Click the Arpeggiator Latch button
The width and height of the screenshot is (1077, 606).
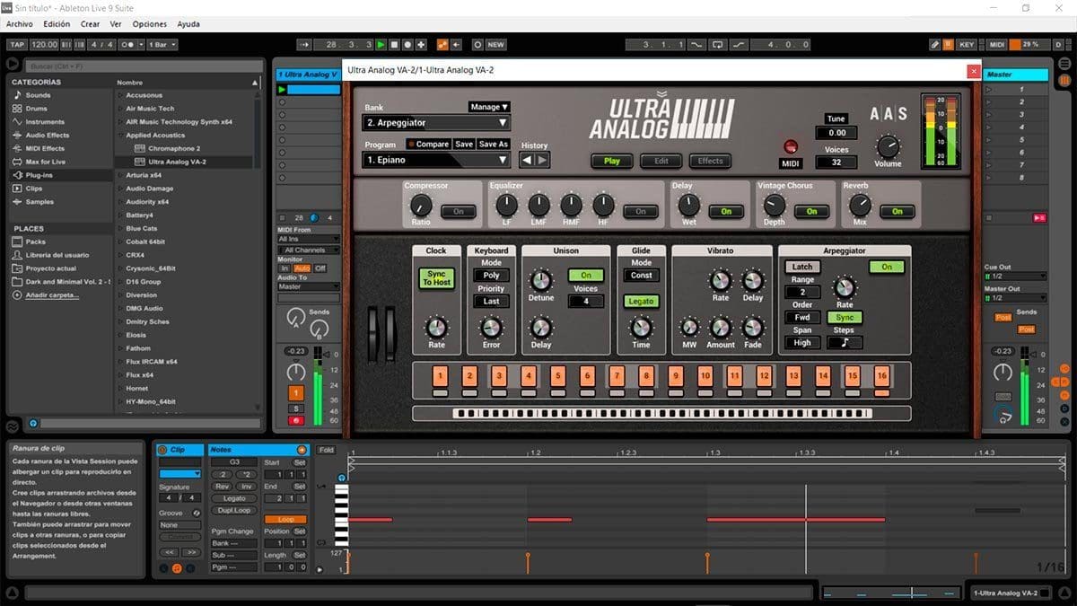click(x=802, y=267)
